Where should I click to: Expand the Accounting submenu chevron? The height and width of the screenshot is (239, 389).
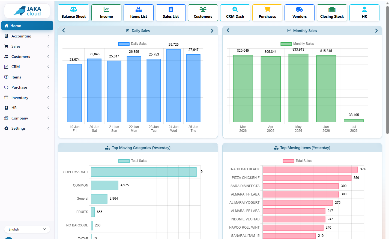(x=48, y=36)
